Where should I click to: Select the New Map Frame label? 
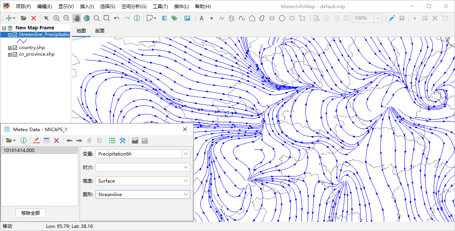pos(35,28)
